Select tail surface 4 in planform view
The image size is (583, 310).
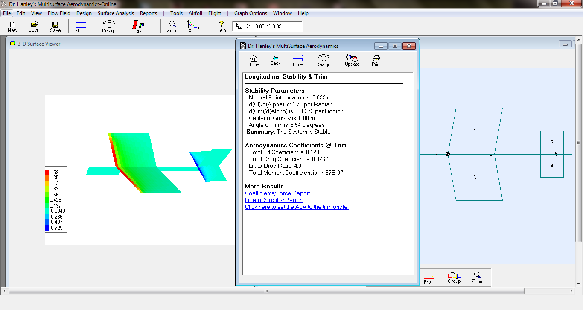pyautogui.click(x=552, y=166)
